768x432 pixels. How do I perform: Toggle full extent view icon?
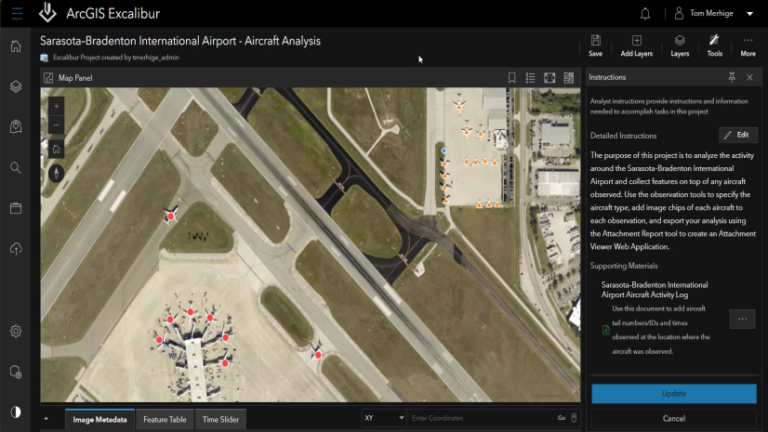click(550, 78)
